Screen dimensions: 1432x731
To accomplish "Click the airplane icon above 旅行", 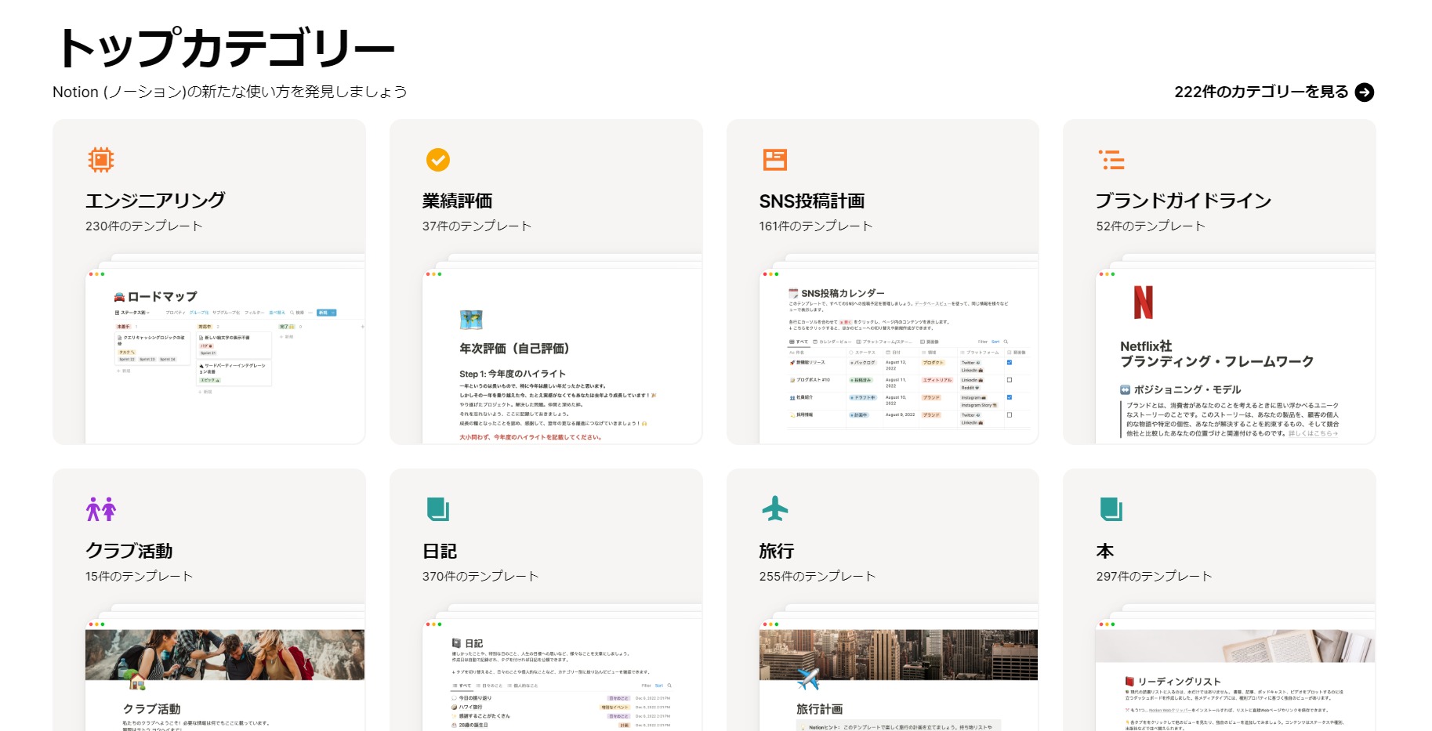I will point(774,509).
